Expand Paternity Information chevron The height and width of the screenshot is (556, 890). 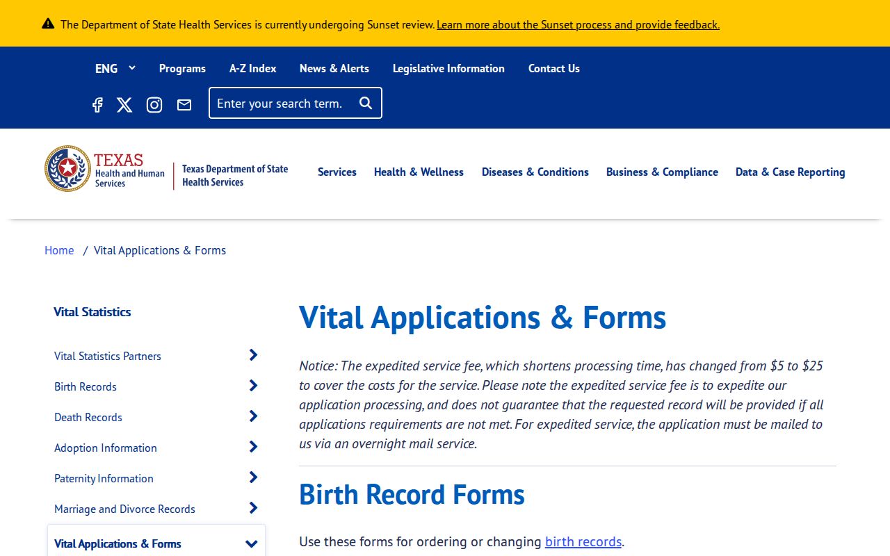click(x=253, y=477)
